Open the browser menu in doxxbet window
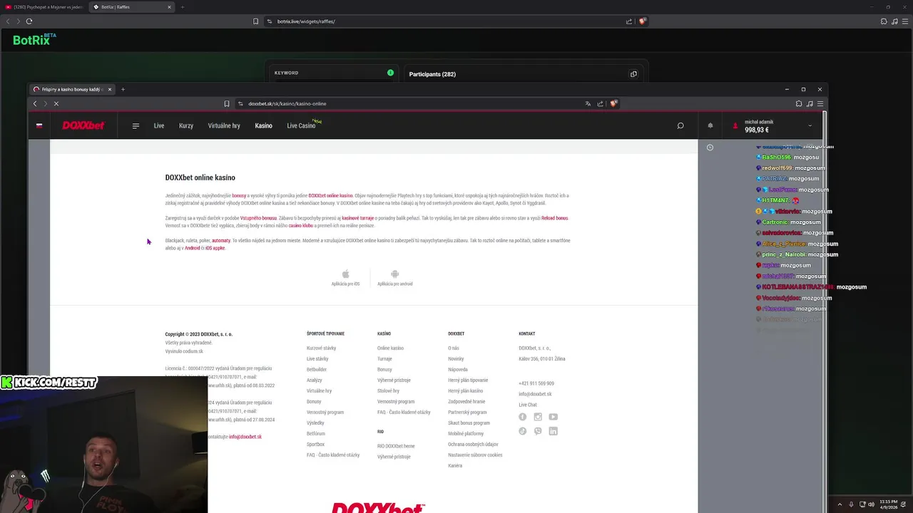The height and width of the screenshot is (513, 913). point(820,104)
